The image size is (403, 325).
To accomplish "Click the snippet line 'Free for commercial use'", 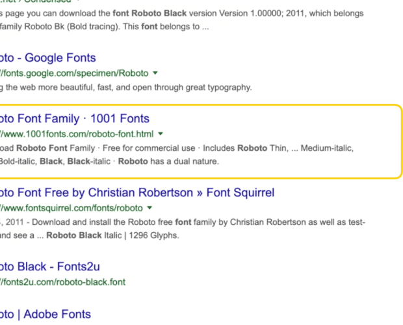I will (x=149, y=148).
